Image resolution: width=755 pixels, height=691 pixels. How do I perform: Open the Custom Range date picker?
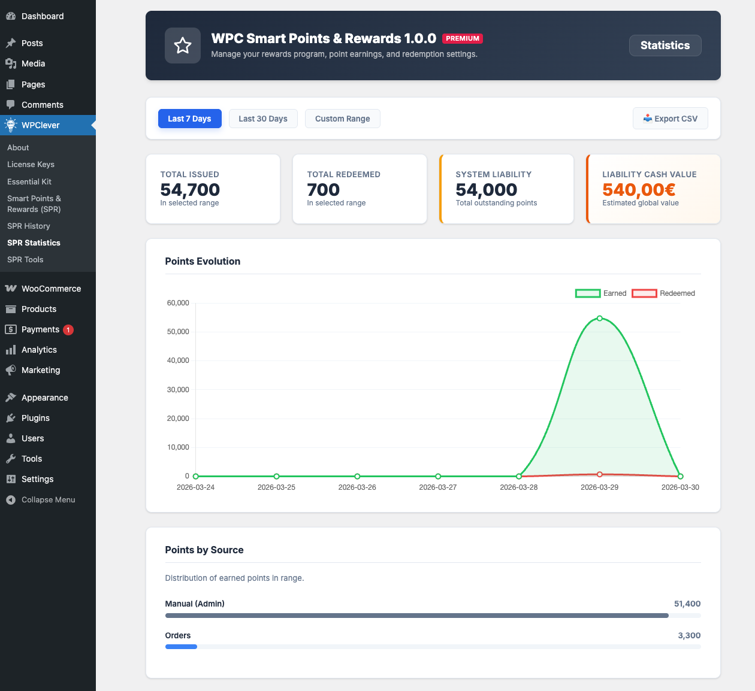coord(342,119)
